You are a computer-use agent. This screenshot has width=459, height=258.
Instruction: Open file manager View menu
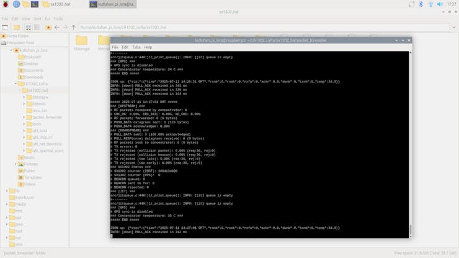[x=26, y=19]
